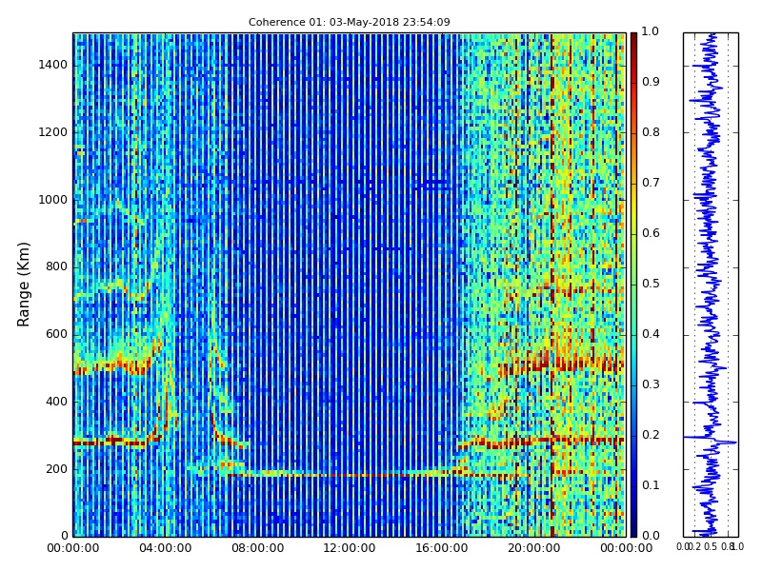Click the 0.5 label beside the colorbar

coord(650,284)
